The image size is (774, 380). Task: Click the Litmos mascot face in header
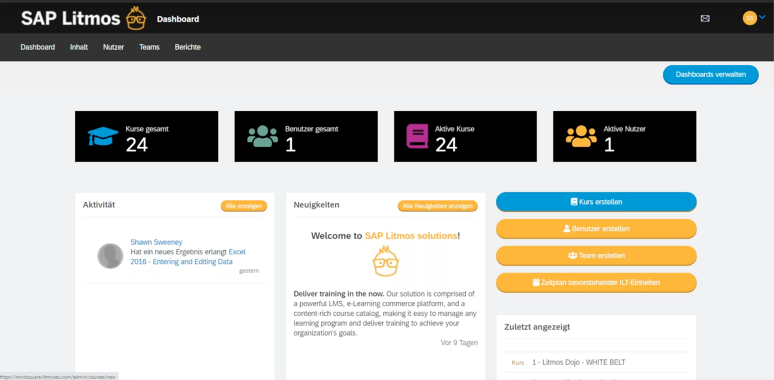(x=136, y=18)
